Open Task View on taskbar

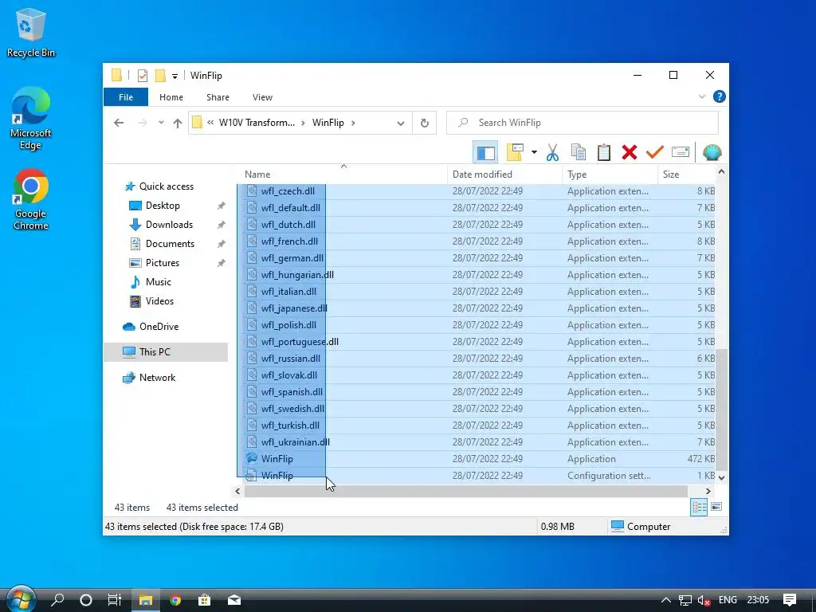(x=115, y=600)
